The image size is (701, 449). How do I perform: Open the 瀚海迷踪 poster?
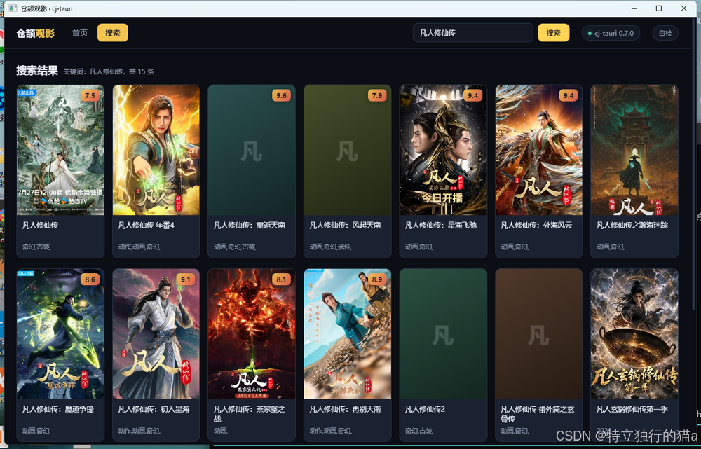634,150
